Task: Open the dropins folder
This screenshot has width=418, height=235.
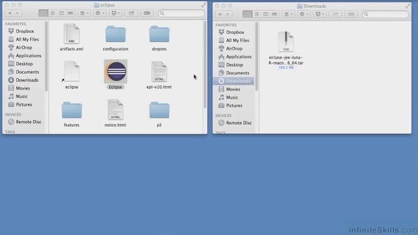Action: coord(159,34)
